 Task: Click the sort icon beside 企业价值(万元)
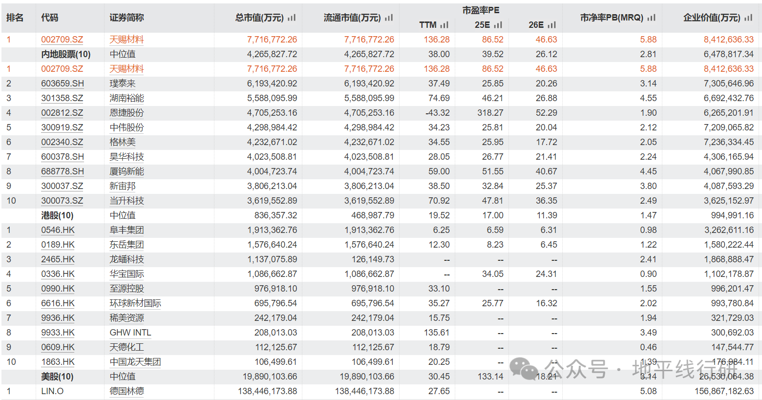pos(748,18)
